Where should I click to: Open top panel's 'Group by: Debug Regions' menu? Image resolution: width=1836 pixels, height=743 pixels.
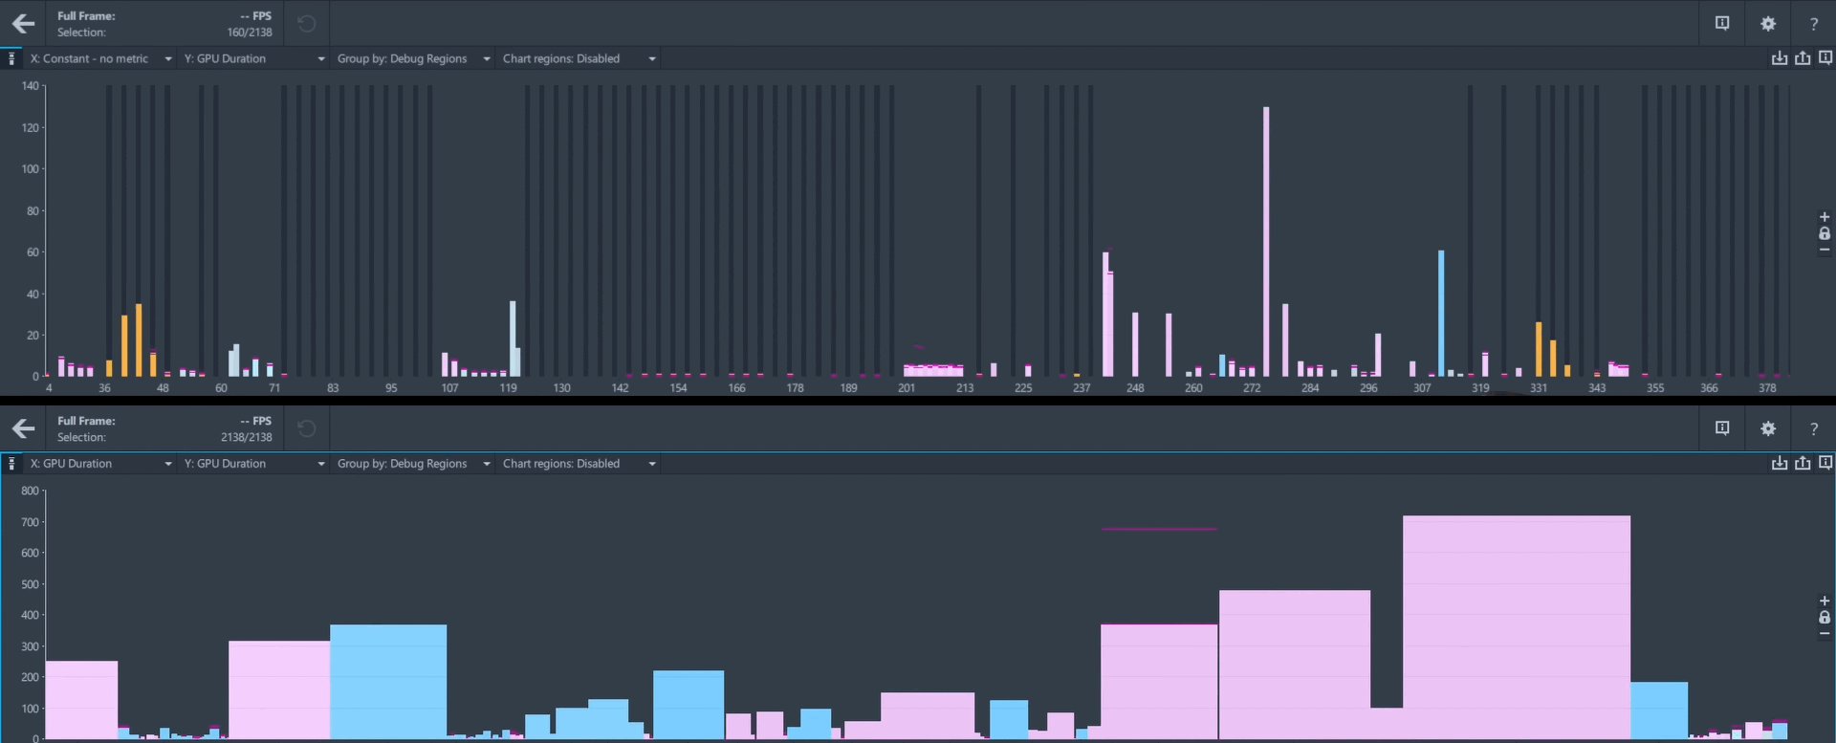tap(413, 58)
